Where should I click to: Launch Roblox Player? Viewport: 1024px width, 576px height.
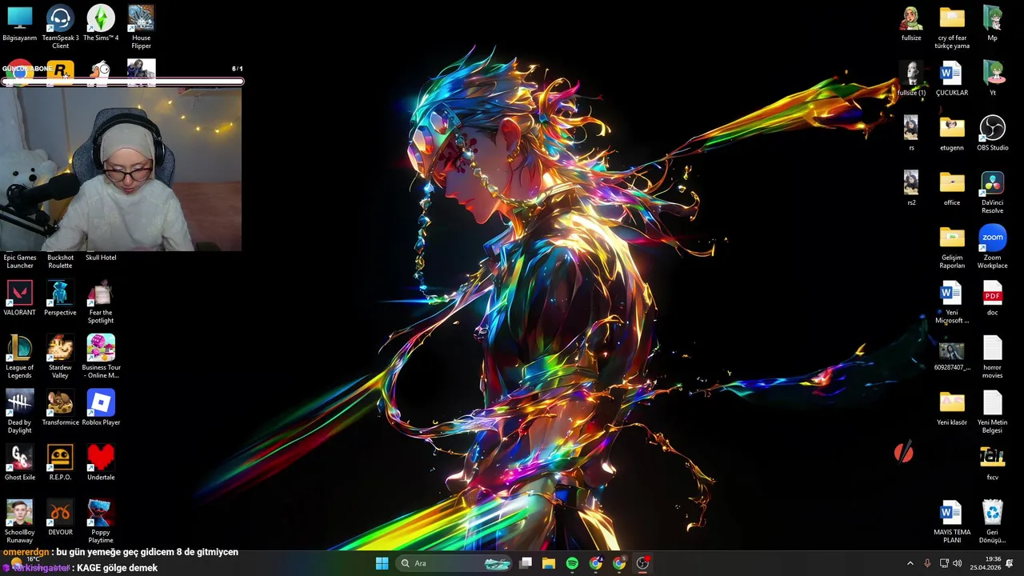101,407
